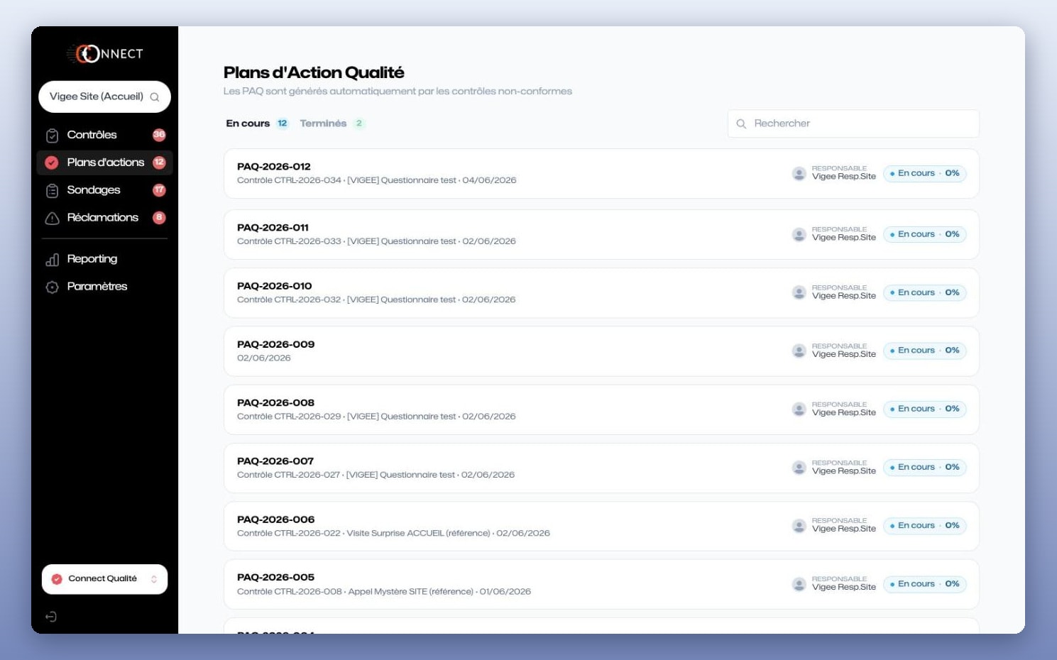Click the avatar icon on PAQ-2026-012 row
The height and width of the screenshot is (660, 1057).
click(x=799, y=173)
